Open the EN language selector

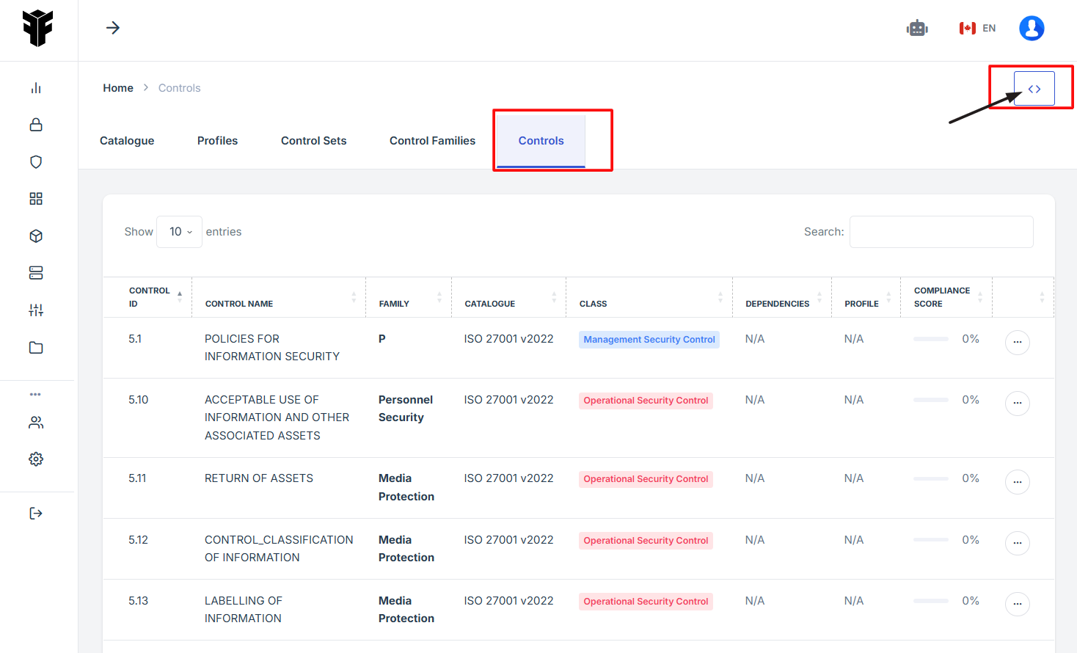coord(977,29)
